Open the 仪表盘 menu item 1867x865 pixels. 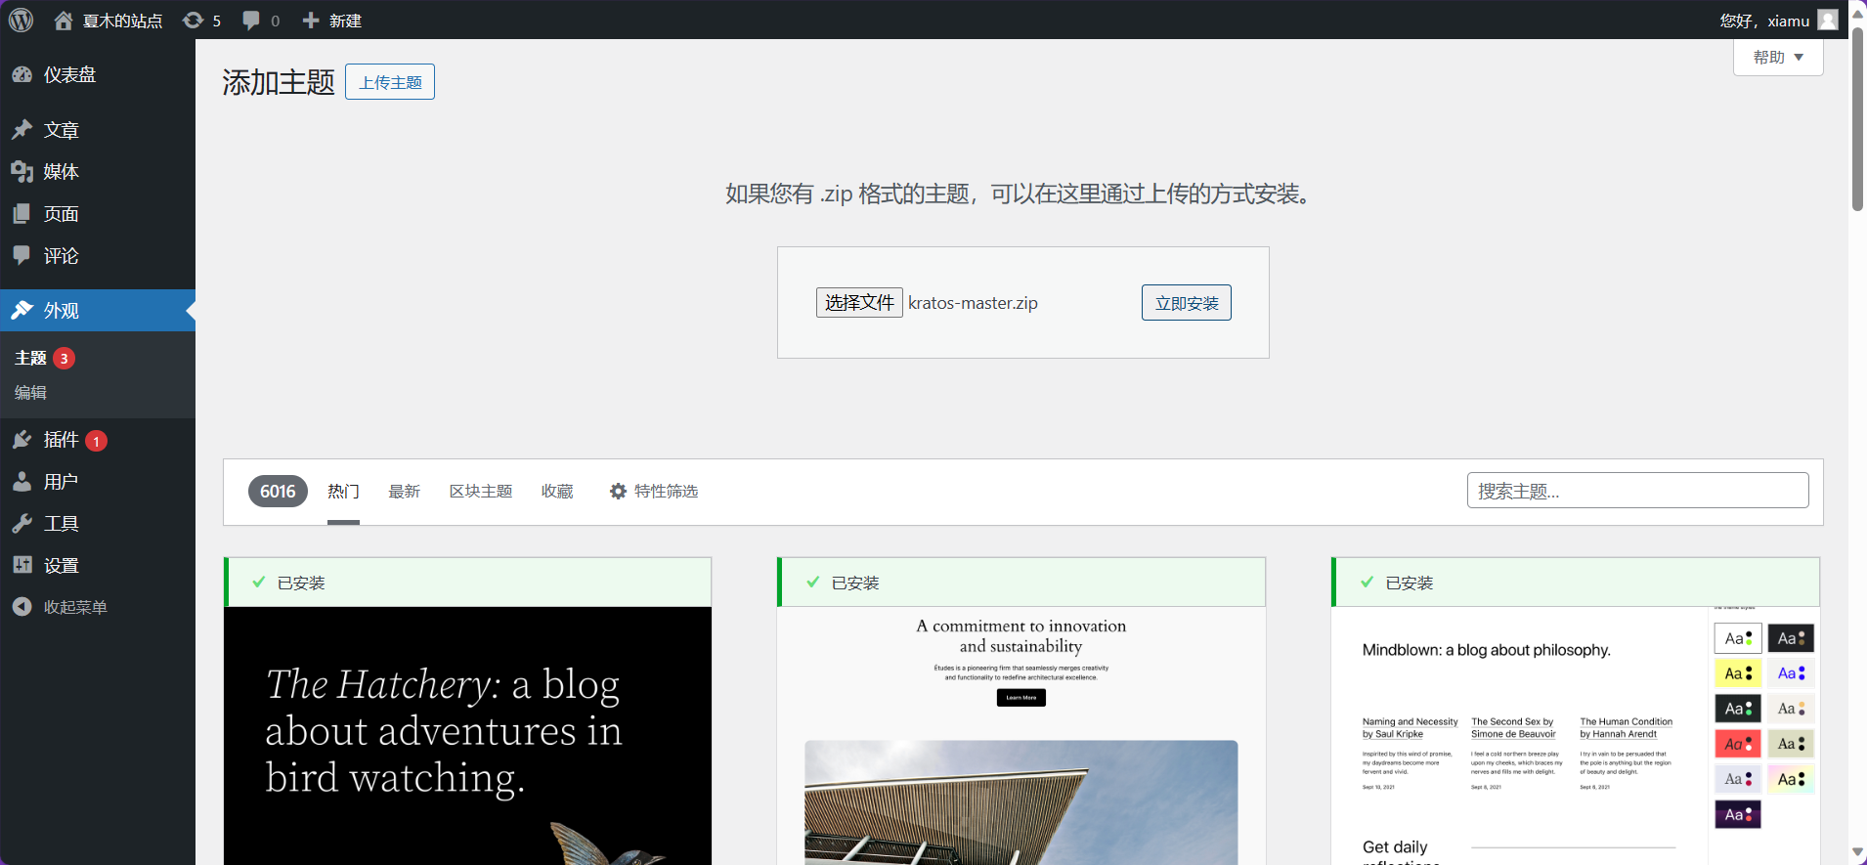98,74
